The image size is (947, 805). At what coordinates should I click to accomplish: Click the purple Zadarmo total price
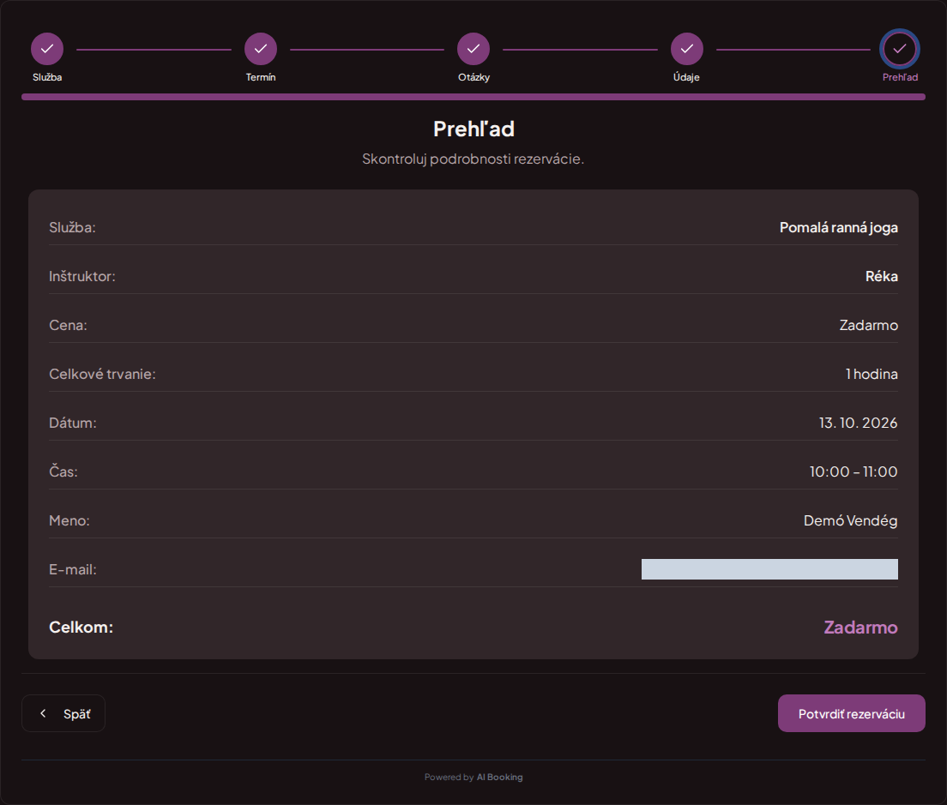(860, 628)
